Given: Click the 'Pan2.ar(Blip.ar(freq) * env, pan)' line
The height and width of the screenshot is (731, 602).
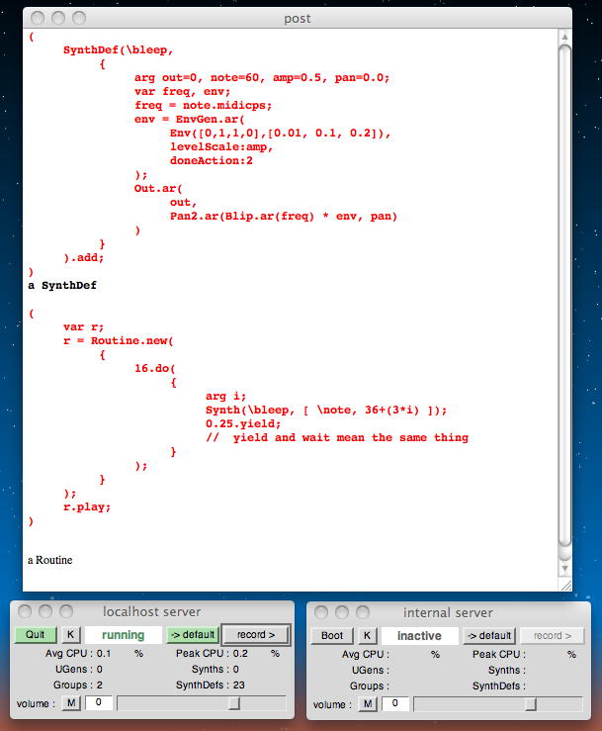Looking at the screenshot, I should coord(284,217).
